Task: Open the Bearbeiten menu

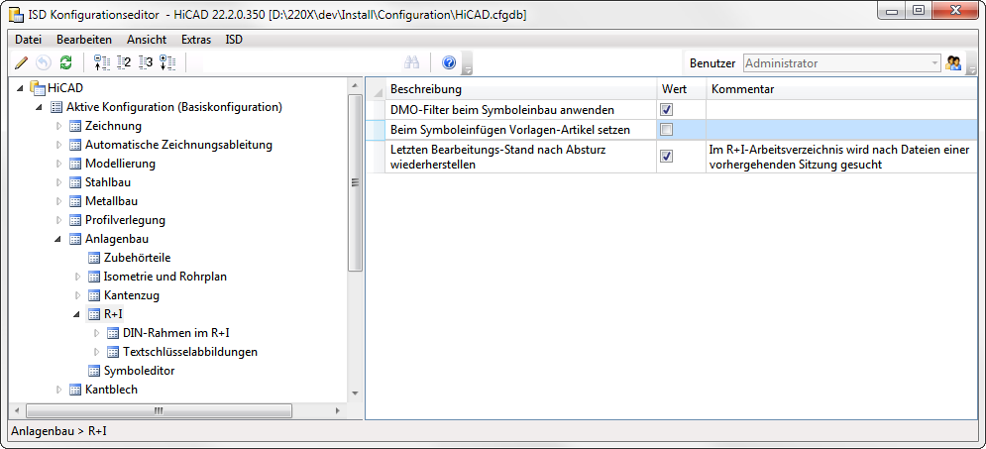Action: [x=84, y=40]
